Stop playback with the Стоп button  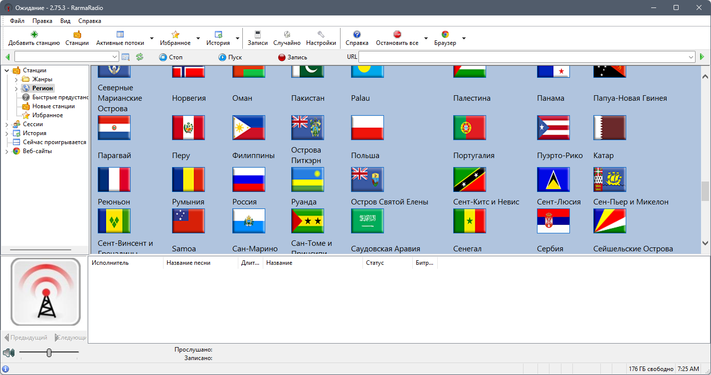coord(171,57)
